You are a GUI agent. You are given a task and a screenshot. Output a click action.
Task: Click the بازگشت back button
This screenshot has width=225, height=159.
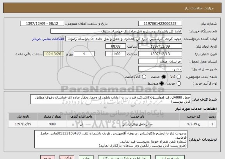click(x=67, y=157)
